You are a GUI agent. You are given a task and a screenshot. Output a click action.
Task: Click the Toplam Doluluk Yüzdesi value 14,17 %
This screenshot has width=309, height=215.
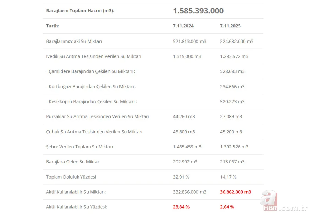click(x=228, y=177)
